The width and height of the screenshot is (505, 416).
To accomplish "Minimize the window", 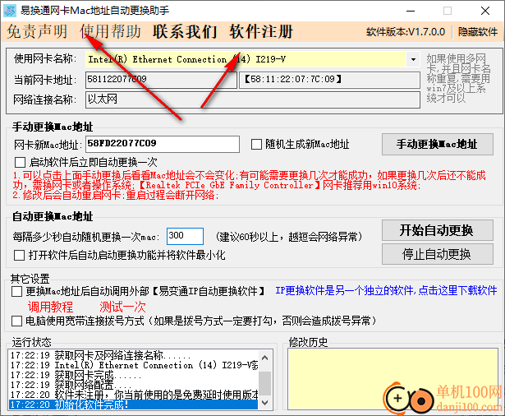I will (411, 11).
